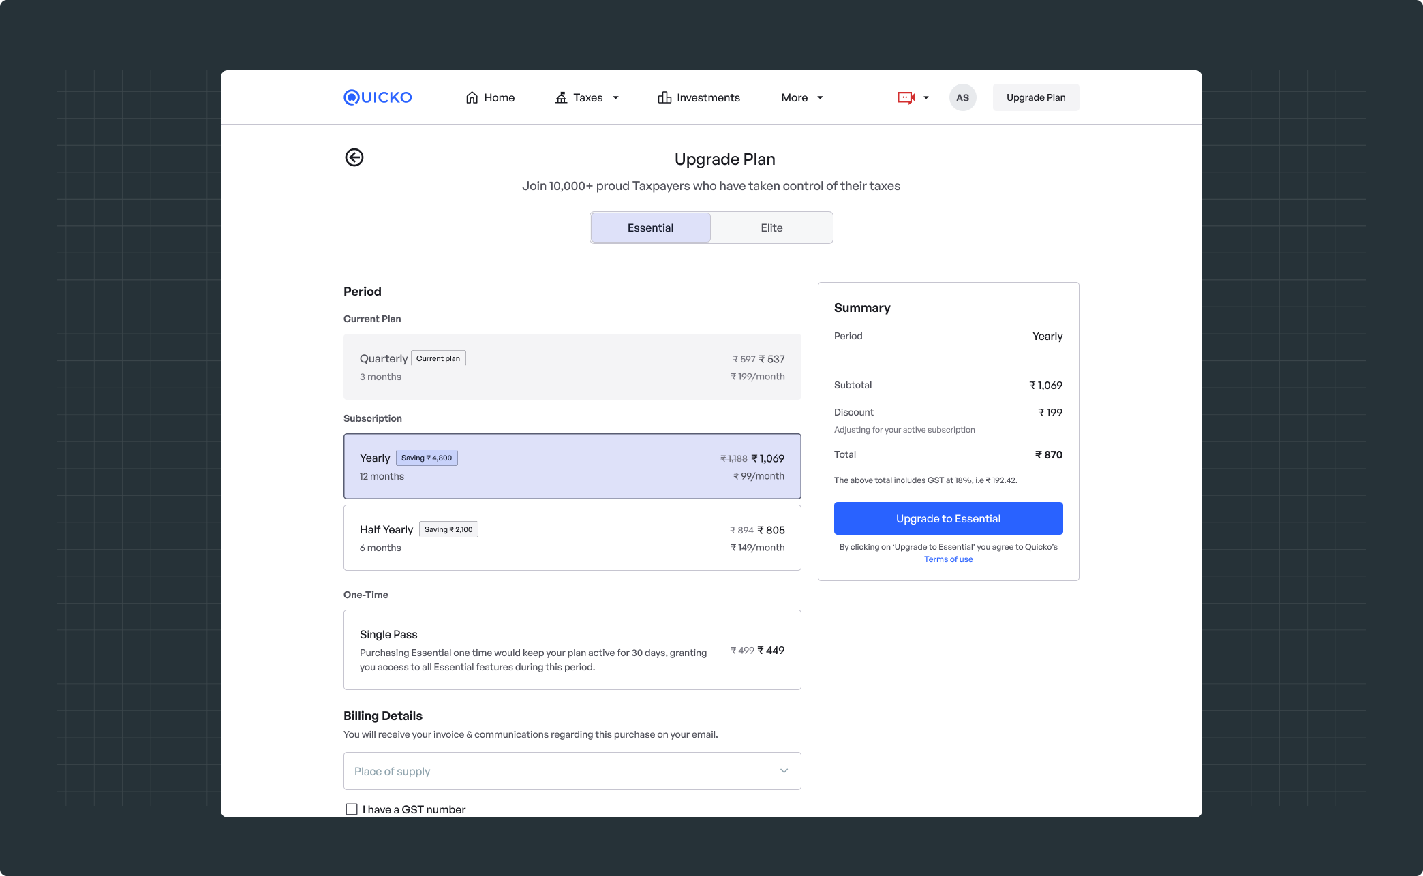Click the Home house icon
Viewport: 1423px width, 876px height.
[472, 97]
